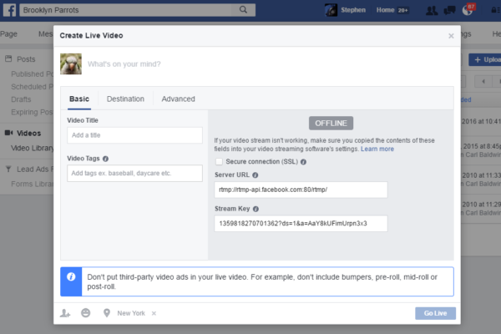Enable Secure connection (SSL) checkbox
501x334 pixels.
click(x=219, y=161)
